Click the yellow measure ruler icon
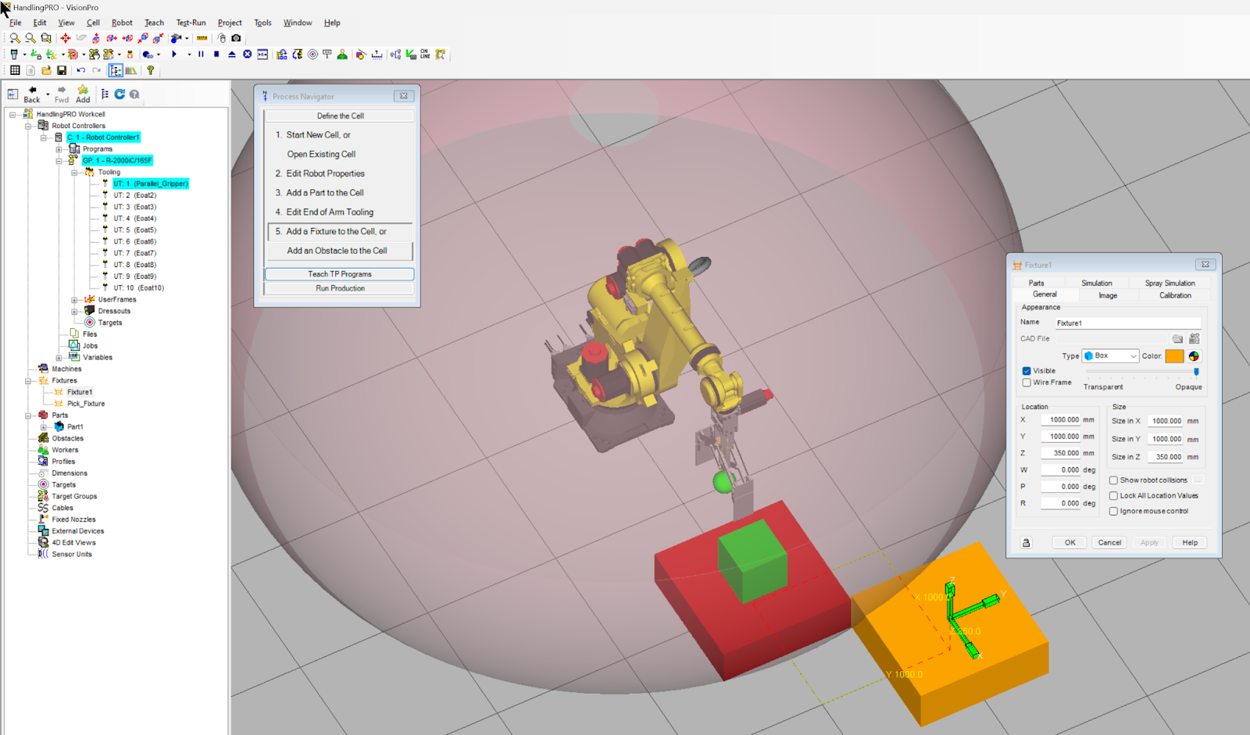This screenshot has width=1250, height=735. tap(202, 37)
